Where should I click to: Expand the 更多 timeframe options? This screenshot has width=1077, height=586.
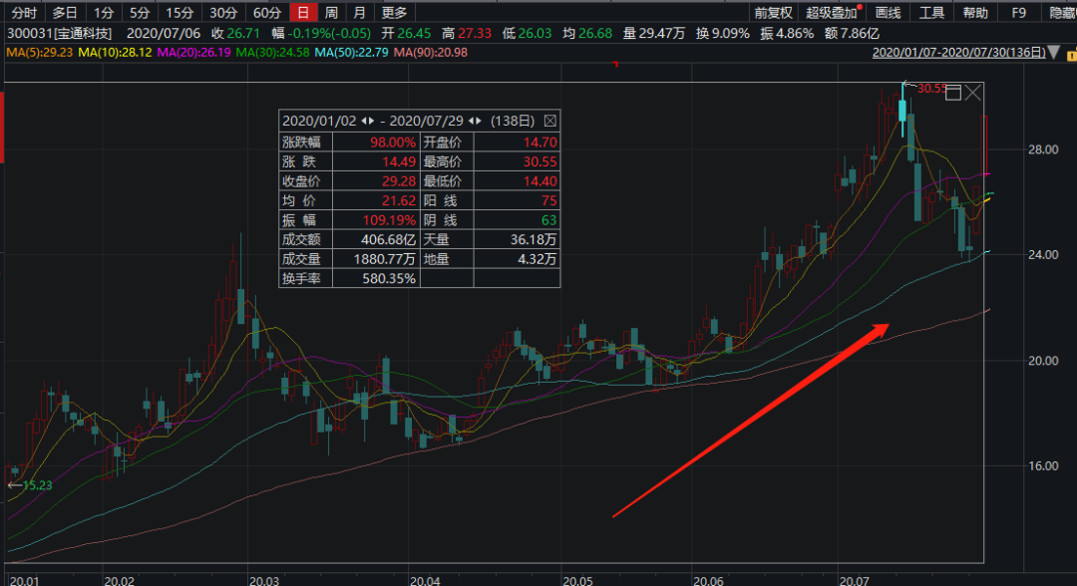pyautogui.click(x=394, y=13)
